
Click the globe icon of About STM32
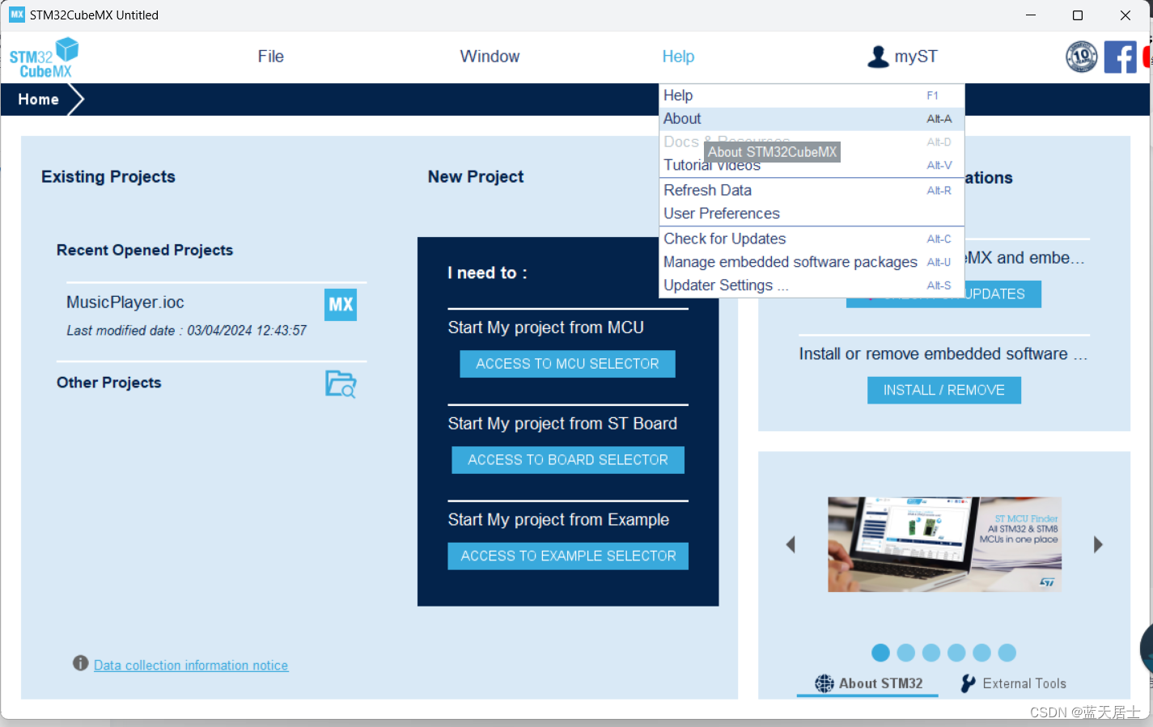click(x=824, y=683)
